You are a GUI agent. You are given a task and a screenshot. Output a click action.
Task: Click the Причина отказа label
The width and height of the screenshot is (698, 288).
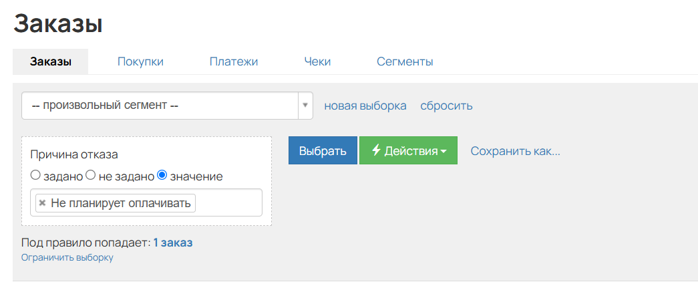(74, 154)
